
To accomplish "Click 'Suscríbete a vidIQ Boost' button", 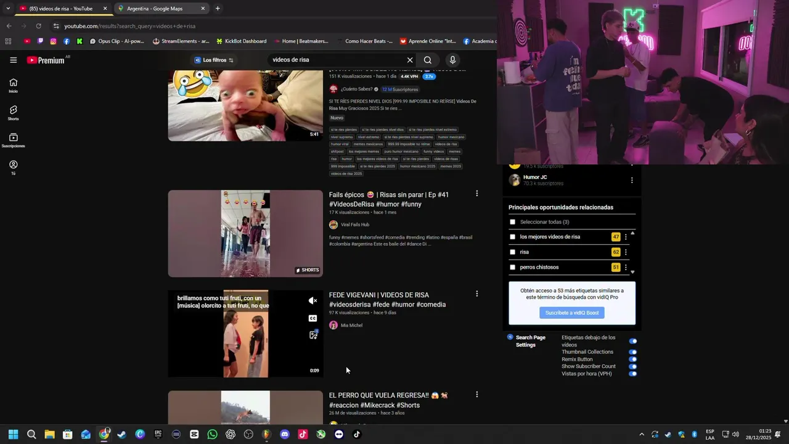I will click(572, 313).
